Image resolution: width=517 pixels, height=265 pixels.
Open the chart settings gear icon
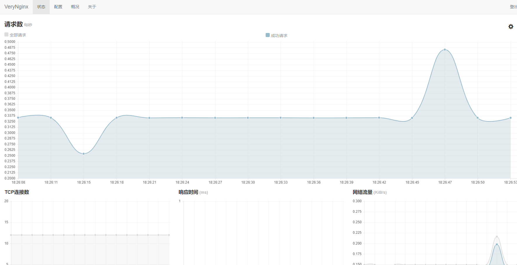pos(511,27)
